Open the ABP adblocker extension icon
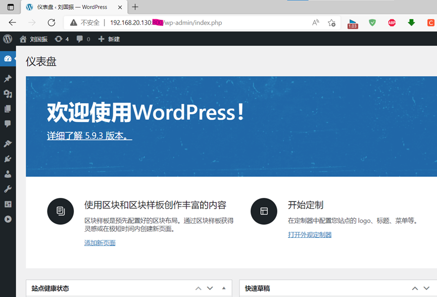The width and height of the screenshot is (437, 297). 392,23
